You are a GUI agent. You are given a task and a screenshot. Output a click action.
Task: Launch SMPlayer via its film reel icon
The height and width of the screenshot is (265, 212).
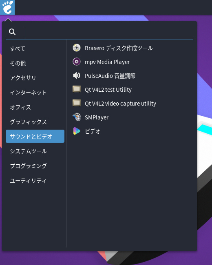pyautogui.click(x=77, y=117)
